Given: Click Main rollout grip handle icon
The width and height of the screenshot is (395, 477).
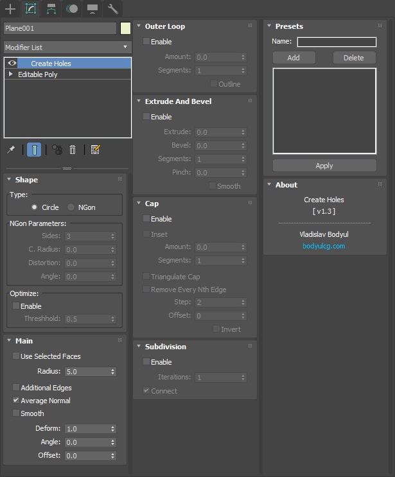Looking at the screenshot, I should click(x=119, y=340).
